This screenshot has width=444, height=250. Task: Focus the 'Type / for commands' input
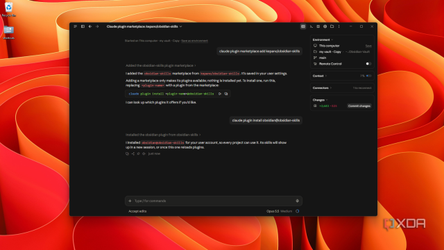[214, 201]
